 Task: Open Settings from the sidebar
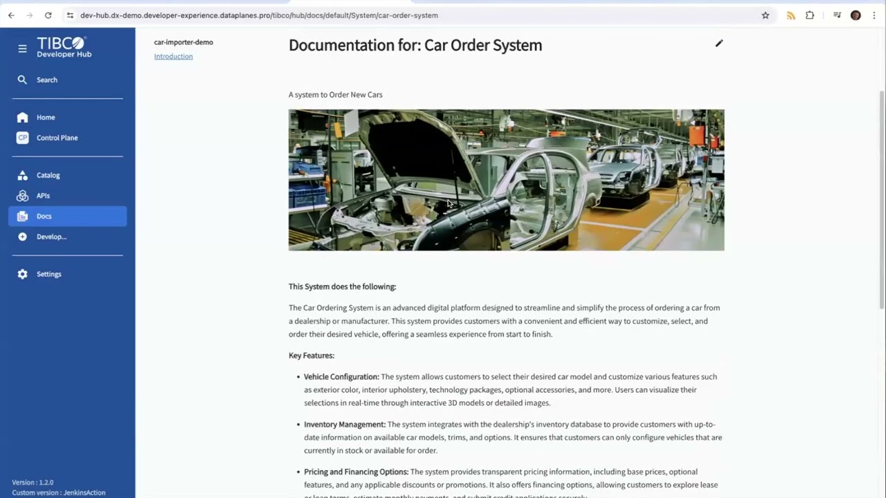point(48,274)
